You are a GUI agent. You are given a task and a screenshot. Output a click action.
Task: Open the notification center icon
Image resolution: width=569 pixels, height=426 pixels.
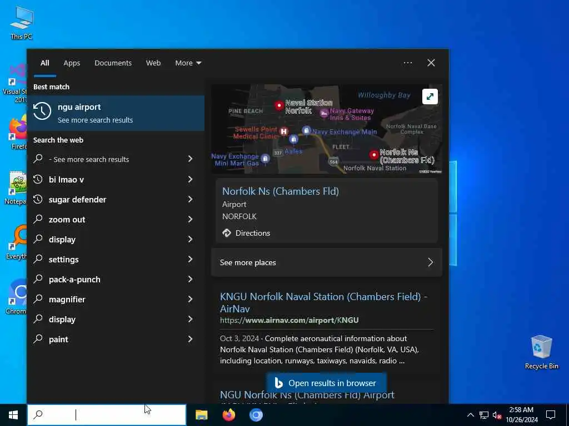pyautogui.click(x=551, y=415)
